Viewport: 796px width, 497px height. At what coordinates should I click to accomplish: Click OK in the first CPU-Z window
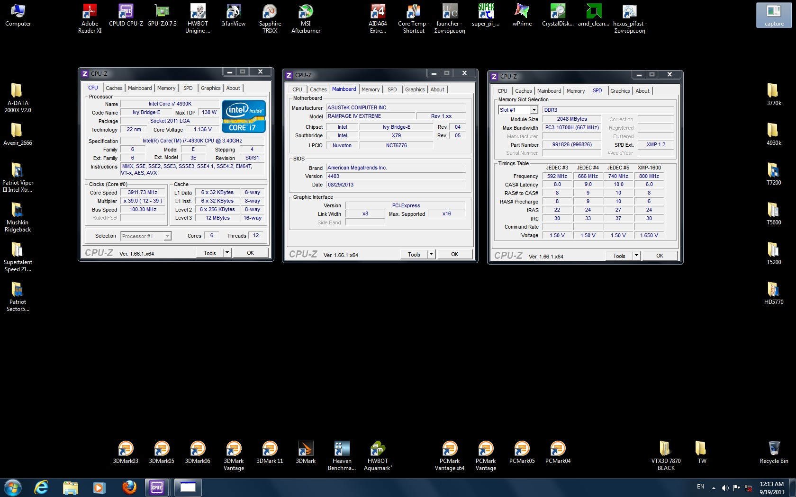251,253
